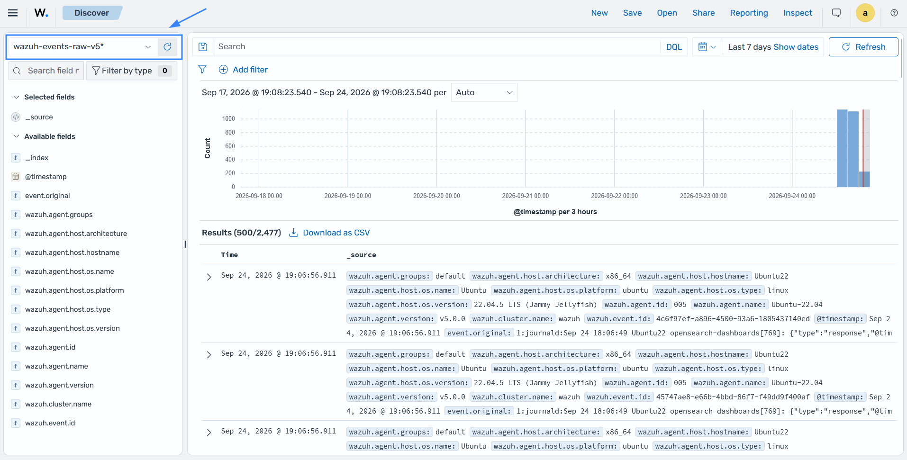Open the Reporting menu
Screen dimensions: 907x460
[749, 13]
